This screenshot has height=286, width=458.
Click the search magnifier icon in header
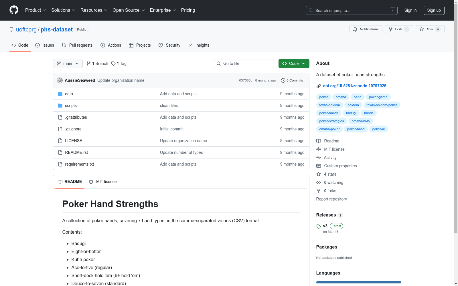click(311, 10)
